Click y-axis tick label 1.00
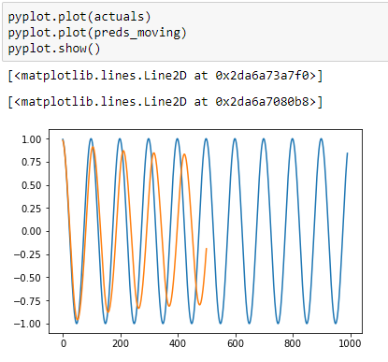Image resolution: width=388 pixels, height=362 pixels. pos(31,139)
